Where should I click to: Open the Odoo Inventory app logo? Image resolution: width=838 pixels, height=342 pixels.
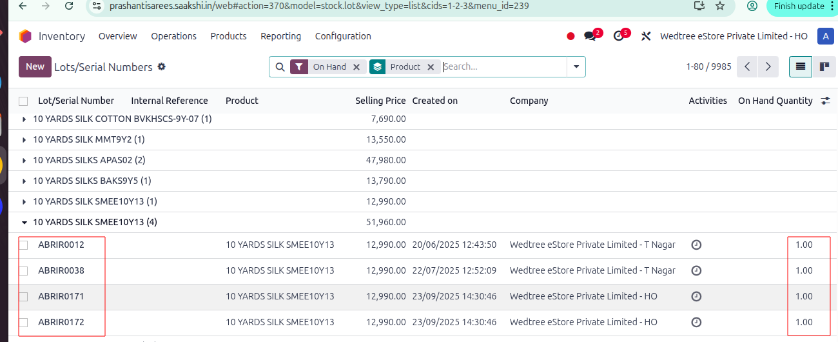pyautogui.click(x=25, y=36)
